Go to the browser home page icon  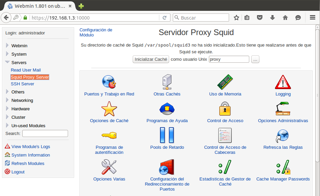pos(285,18)
